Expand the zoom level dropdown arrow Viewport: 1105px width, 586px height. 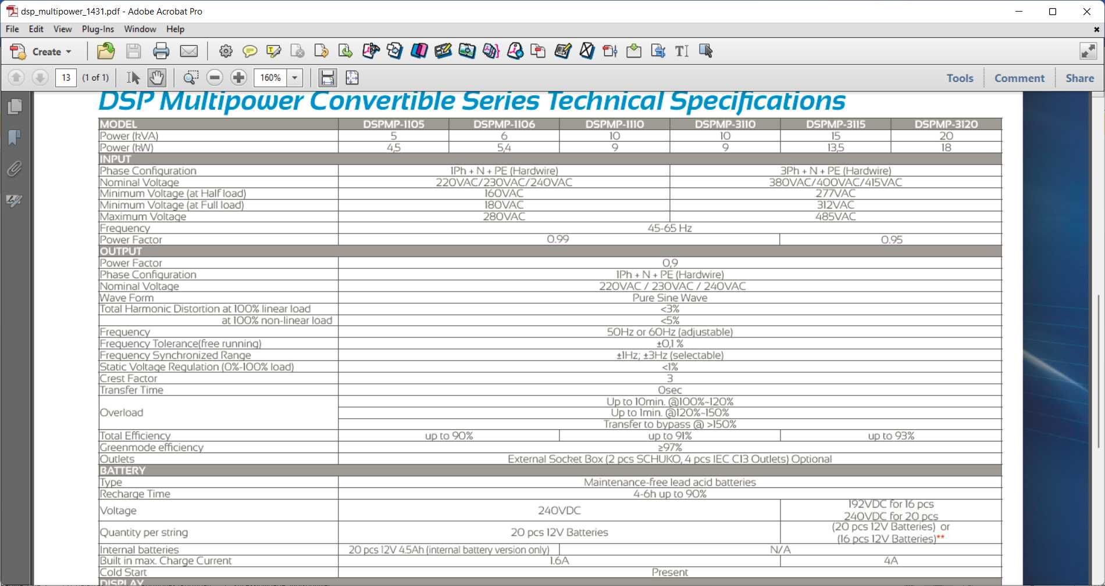click(295, 78)
